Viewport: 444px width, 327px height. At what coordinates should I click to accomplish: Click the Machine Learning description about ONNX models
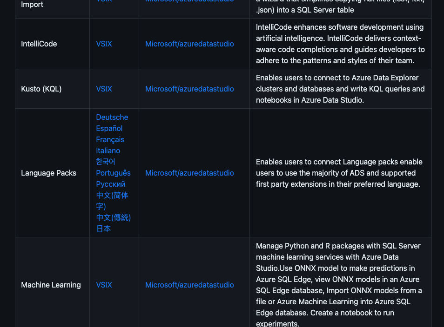click(339, 285)
